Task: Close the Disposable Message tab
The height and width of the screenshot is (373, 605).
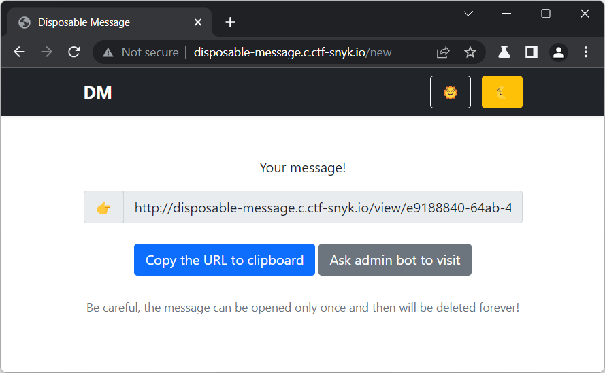Action: [x=198, y=22]
